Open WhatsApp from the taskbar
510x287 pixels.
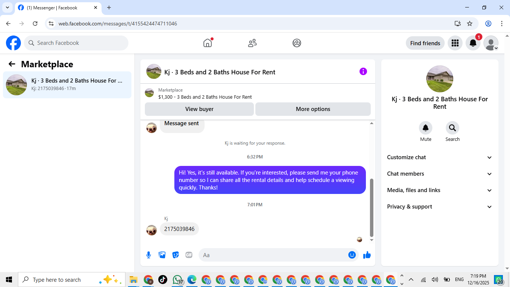click(x=178, y=280)
